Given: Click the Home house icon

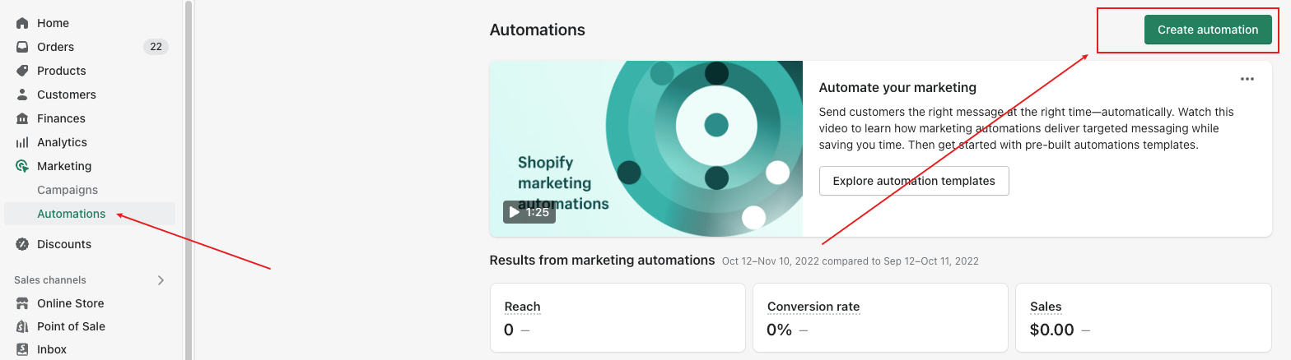Looking at the screenshot, I should [x=22, y=23].
